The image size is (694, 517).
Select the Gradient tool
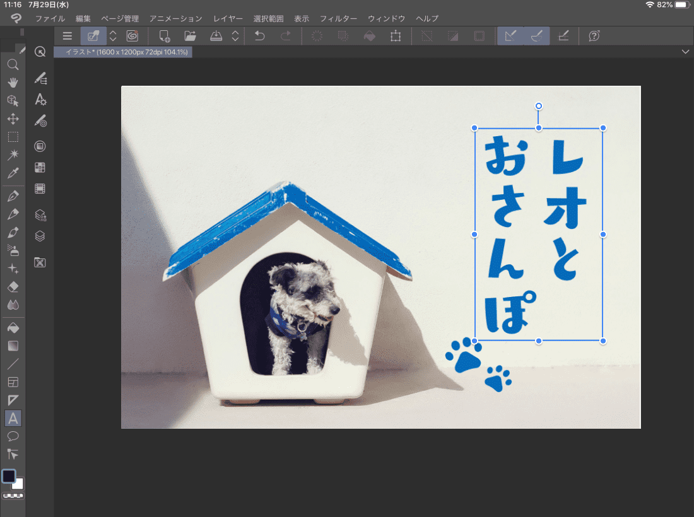[x=13, y=345]
